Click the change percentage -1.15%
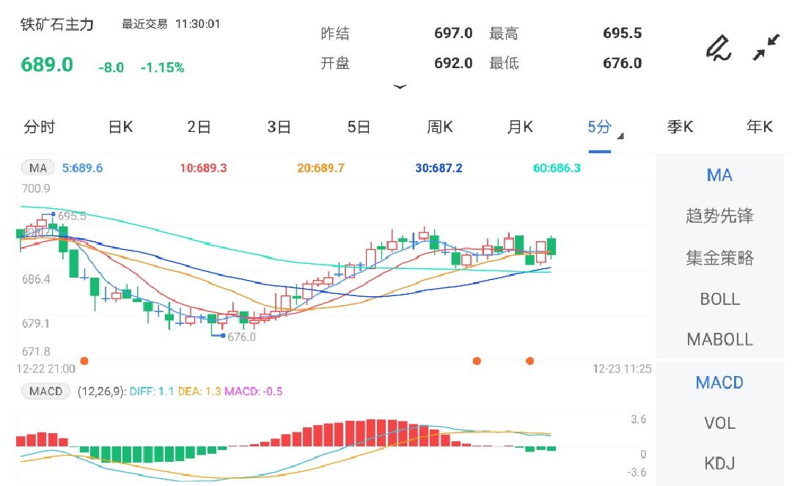Image resolution: width=792 pixels, height=486 pixels. pos(162,67)
